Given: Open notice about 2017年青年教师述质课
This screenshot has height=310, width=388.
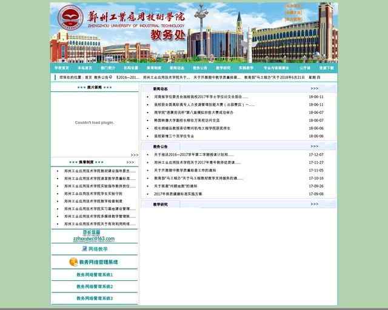Looking at the screenshot, I should [x=198, y=162].
